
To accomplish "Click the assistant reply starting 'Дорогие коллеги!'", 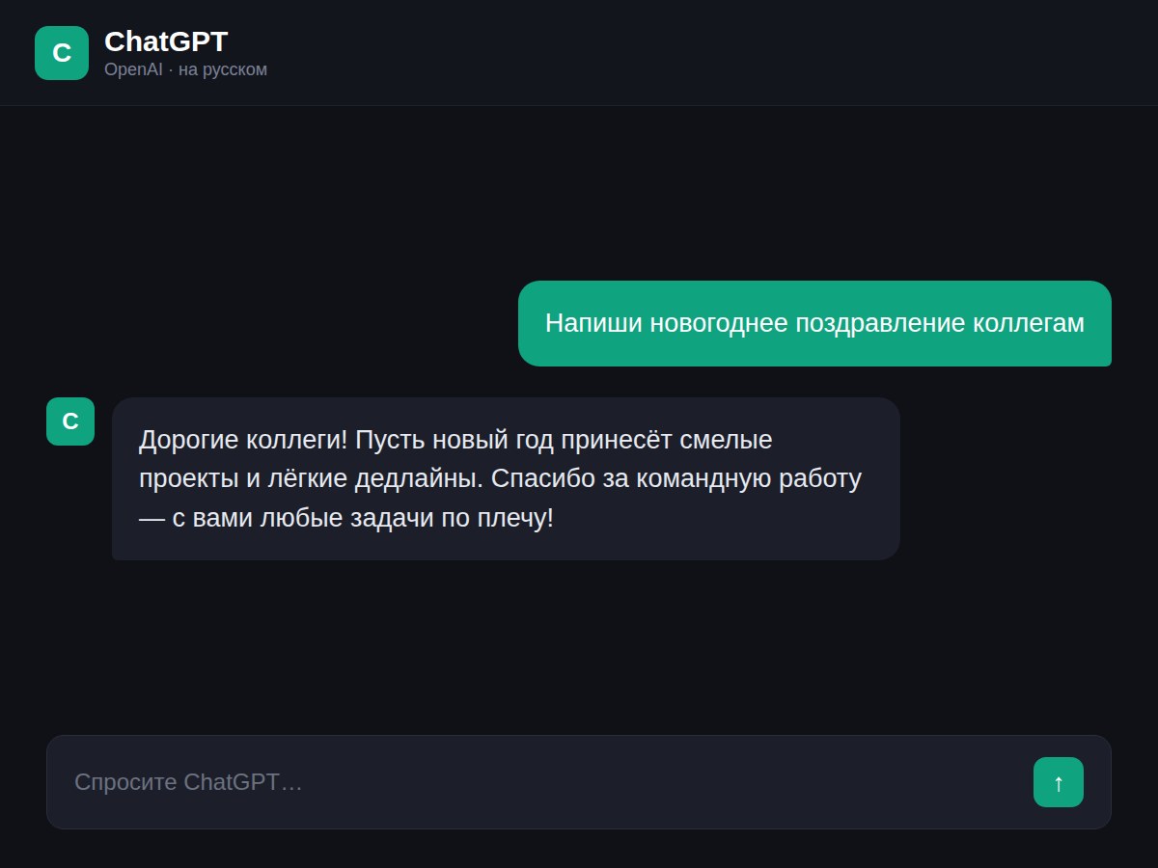I will (506, 478).
